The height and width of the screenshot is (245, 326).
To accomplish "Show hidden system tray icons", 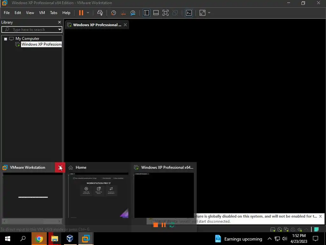I will [269, 239].
